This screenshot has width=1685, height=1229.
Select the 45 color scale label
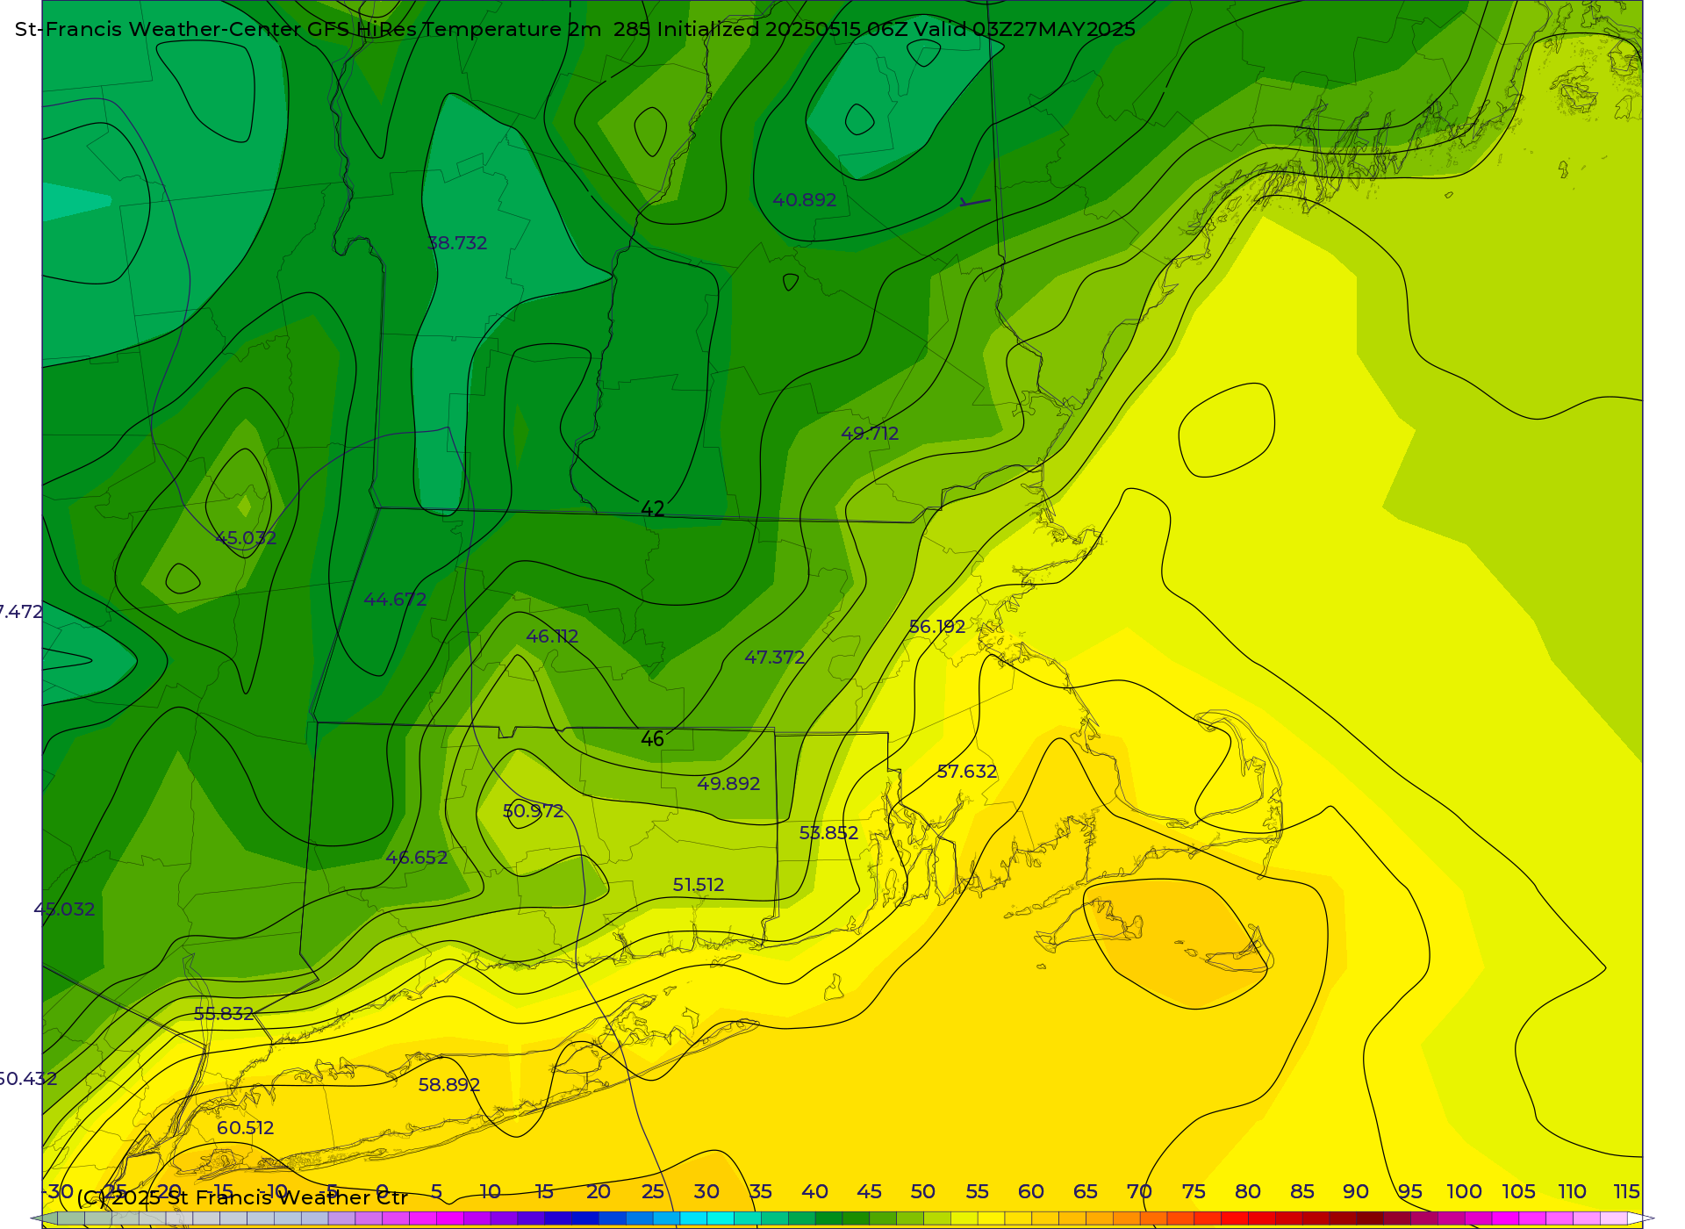click(x=869, y=1191)
